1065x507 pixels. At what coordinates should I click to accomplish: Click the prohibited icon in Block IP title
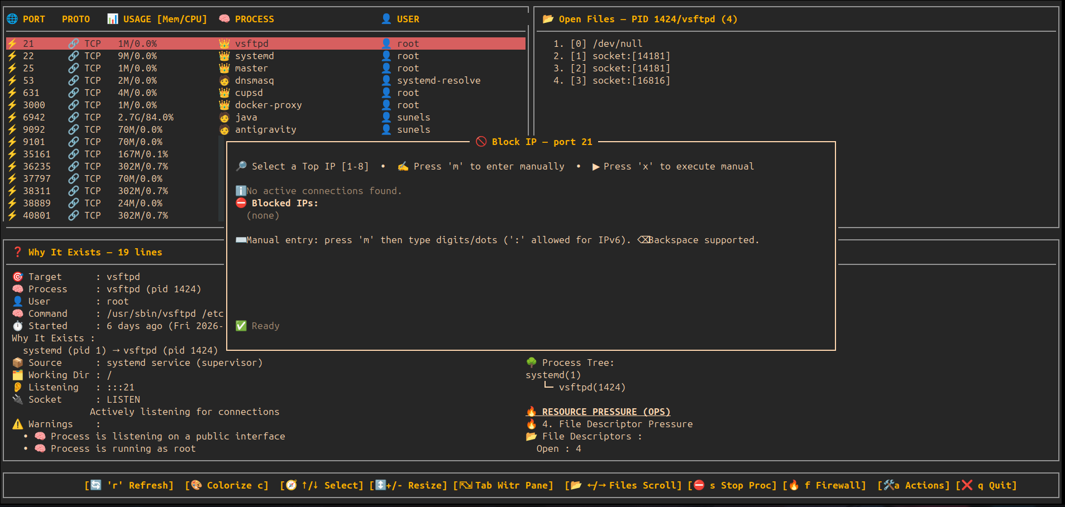tap(481, 142)
